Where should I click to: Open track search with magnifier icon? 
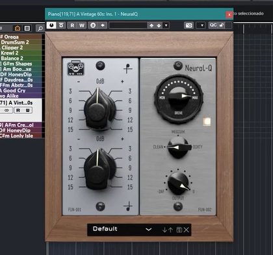40,29
